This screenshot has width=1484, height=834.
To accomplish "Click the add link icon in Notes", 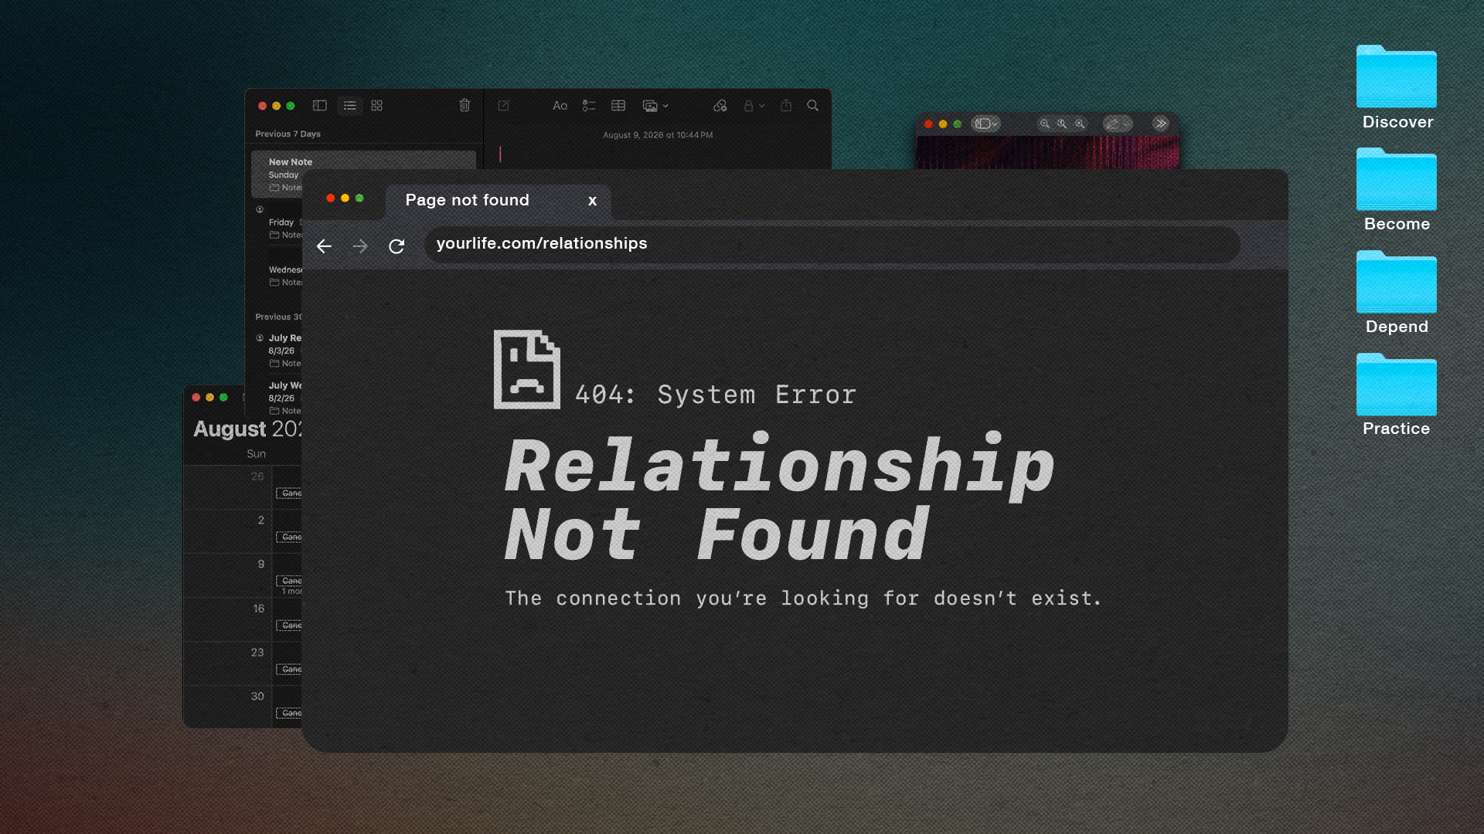I will (x=720, y=106).
